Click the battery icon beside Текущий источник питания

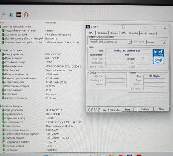(x=3, y=30)
